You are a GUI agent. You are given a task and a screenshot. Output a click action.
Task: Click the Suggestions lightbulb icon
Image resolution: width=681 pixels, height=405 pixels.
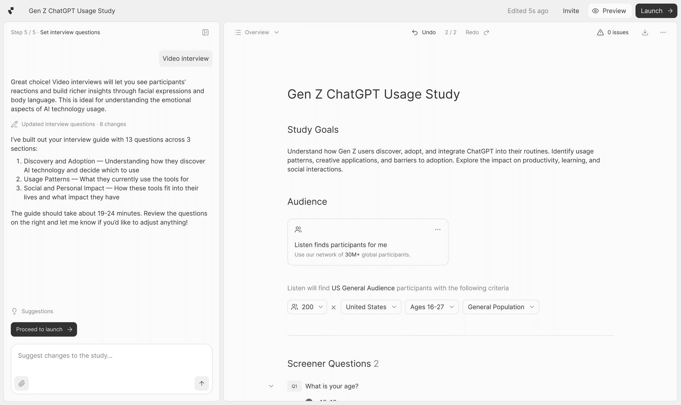(x=14, y=311)
